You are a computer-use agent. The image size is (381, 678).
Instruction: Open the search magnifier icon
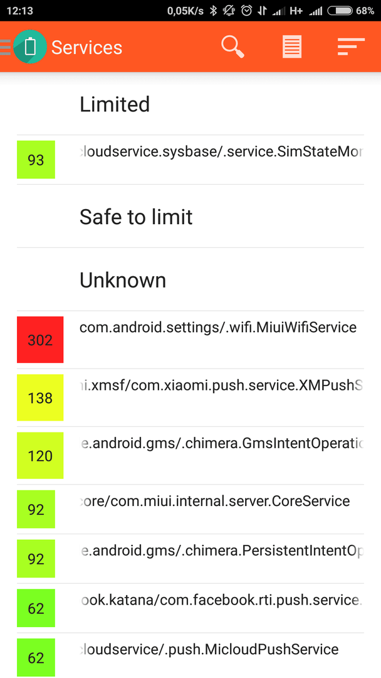coord(233,46)
